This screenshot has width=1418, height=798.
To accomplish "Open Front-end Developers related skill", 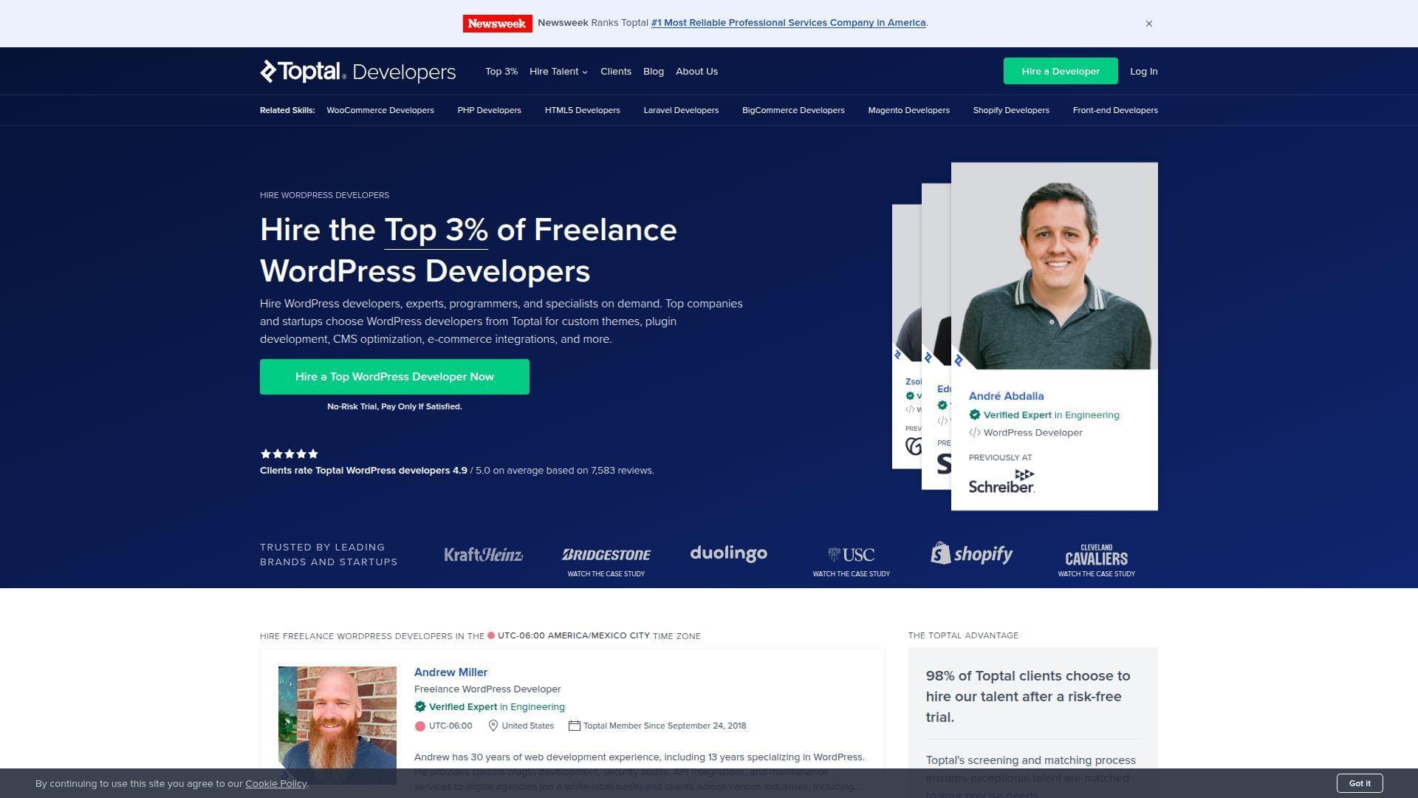I will pyautogui.click(x=1115, y=110).
